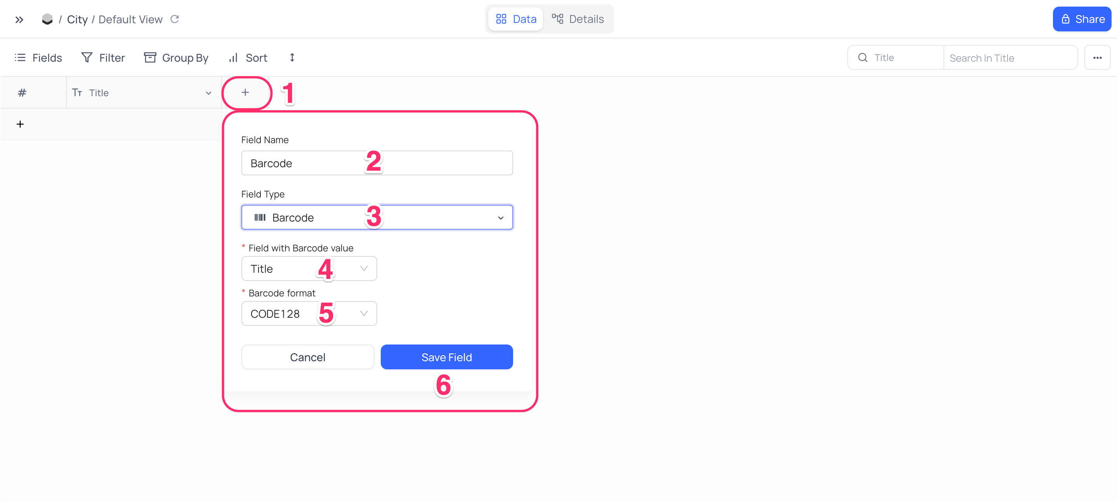
Task: Expand the sidebar with double chevron icon
Action: tap(19, 19)
